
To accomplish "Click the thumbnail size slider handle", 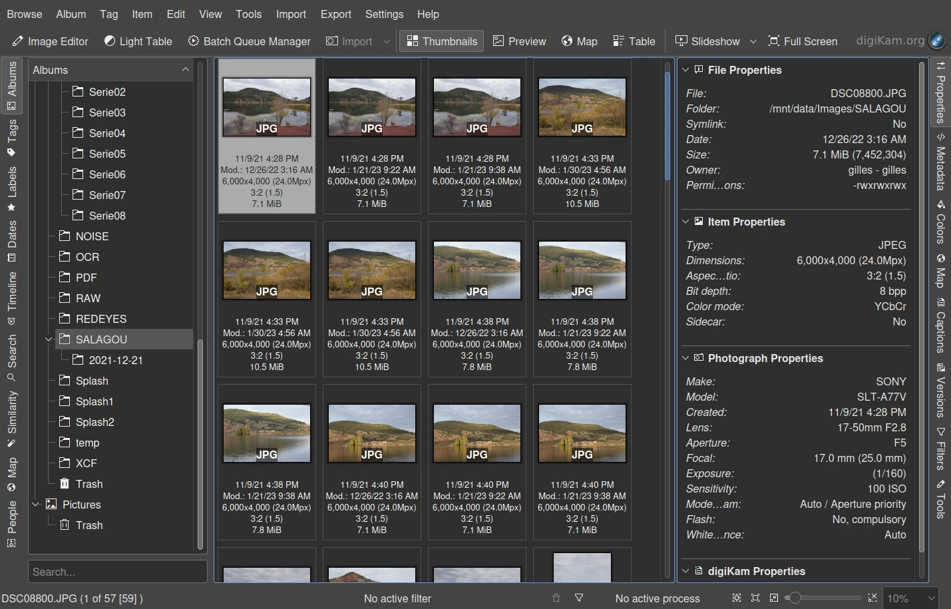I will [795, 598].
